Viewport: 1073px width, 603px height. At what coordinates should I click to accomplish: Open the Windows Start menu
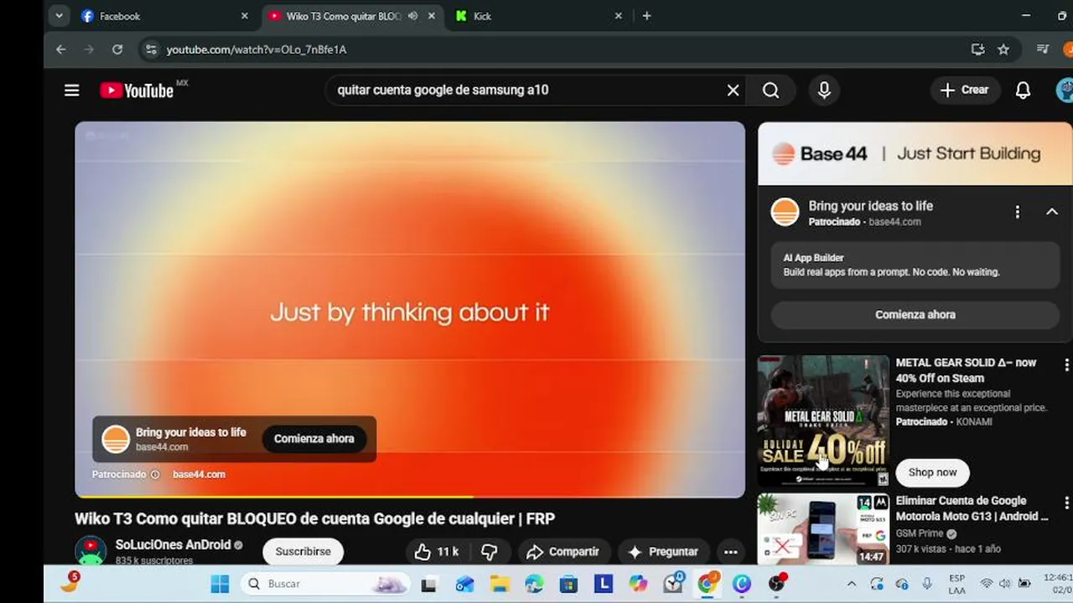[x=220, y=584]
